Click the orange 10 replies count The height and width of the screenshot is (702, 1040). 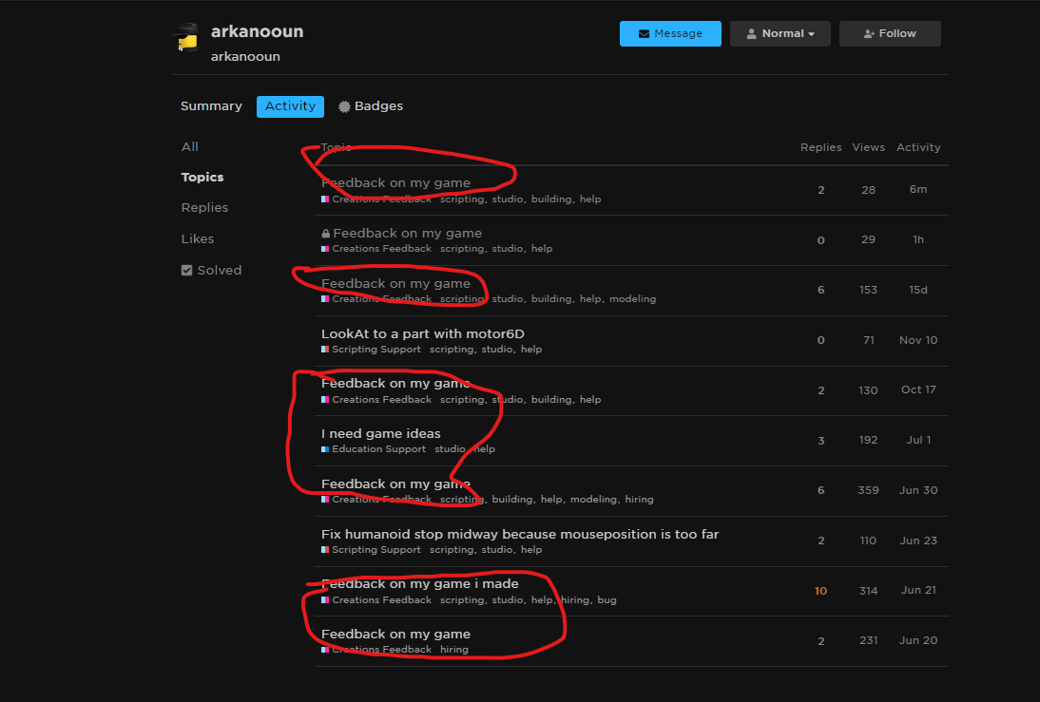click(x=820, y=590)
